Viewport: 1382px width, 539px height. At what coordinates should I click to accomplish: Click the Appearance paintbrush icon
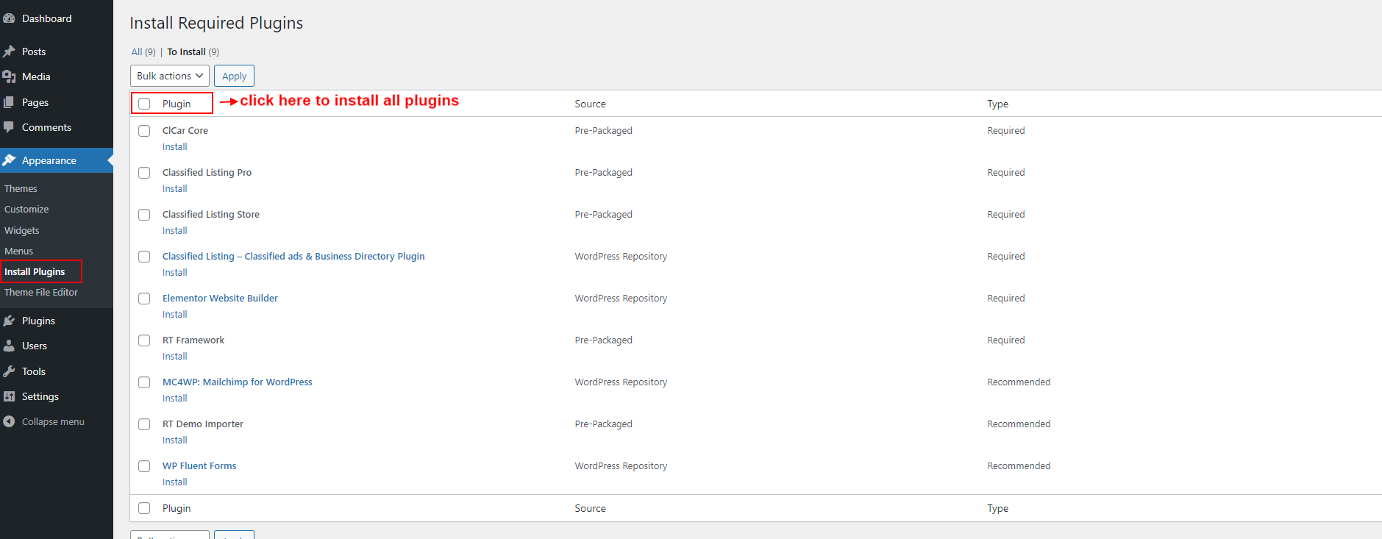[9, 160]
